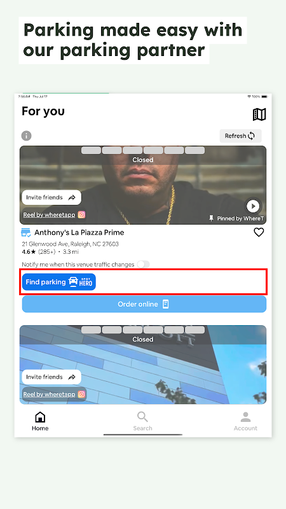Toggle venue traffic change notifications
The height and width of the screenshot is (509, 286).
coord(143,264)
